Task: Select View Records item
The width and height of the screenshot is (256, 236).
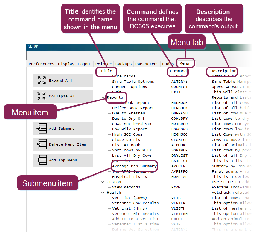Action: [x=126, y=187]
